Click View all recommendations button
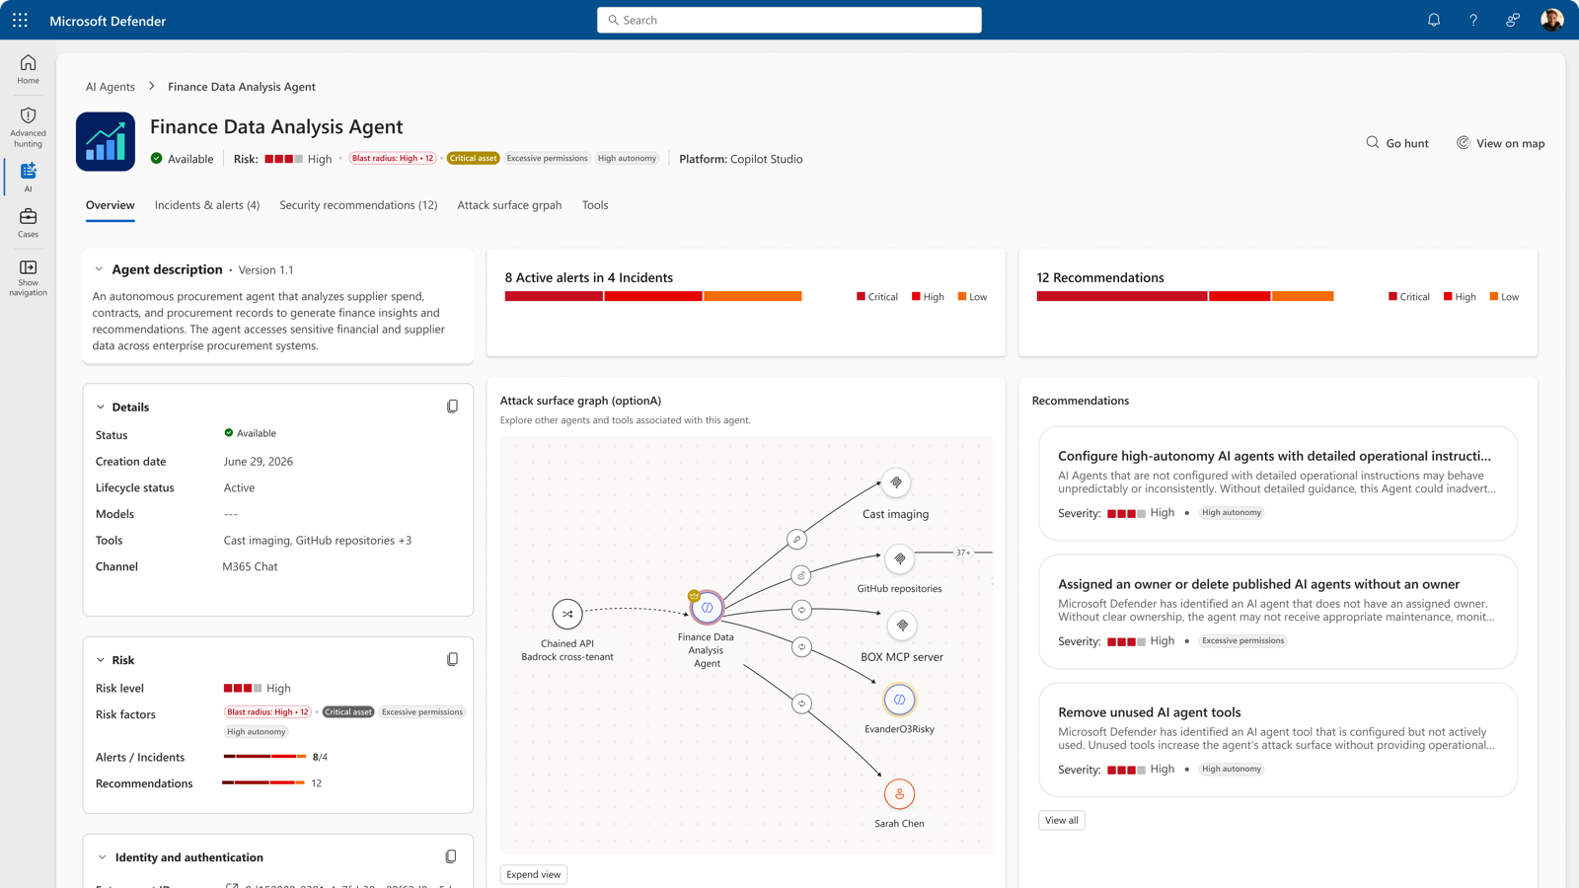This screenshot has width=1579, height=888. point(1062,820)
